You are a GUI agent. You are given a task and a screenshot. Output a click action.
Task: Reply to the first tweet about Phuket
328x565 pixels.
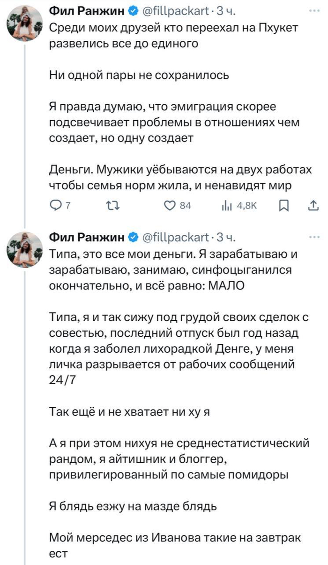click(x=55, y=205)
